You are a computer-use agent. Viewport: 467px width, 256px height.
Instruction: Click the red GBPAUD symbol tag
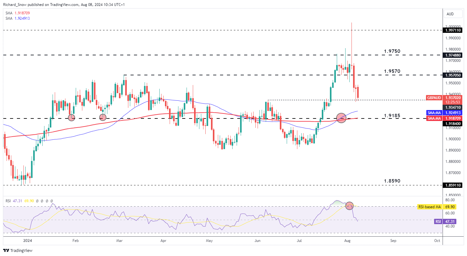click(434, 98)
